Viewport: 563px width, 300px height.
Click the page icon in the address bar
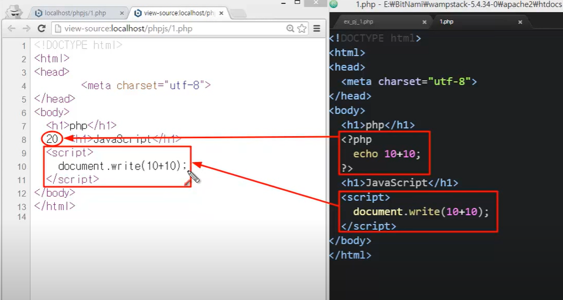pos(59,29)
